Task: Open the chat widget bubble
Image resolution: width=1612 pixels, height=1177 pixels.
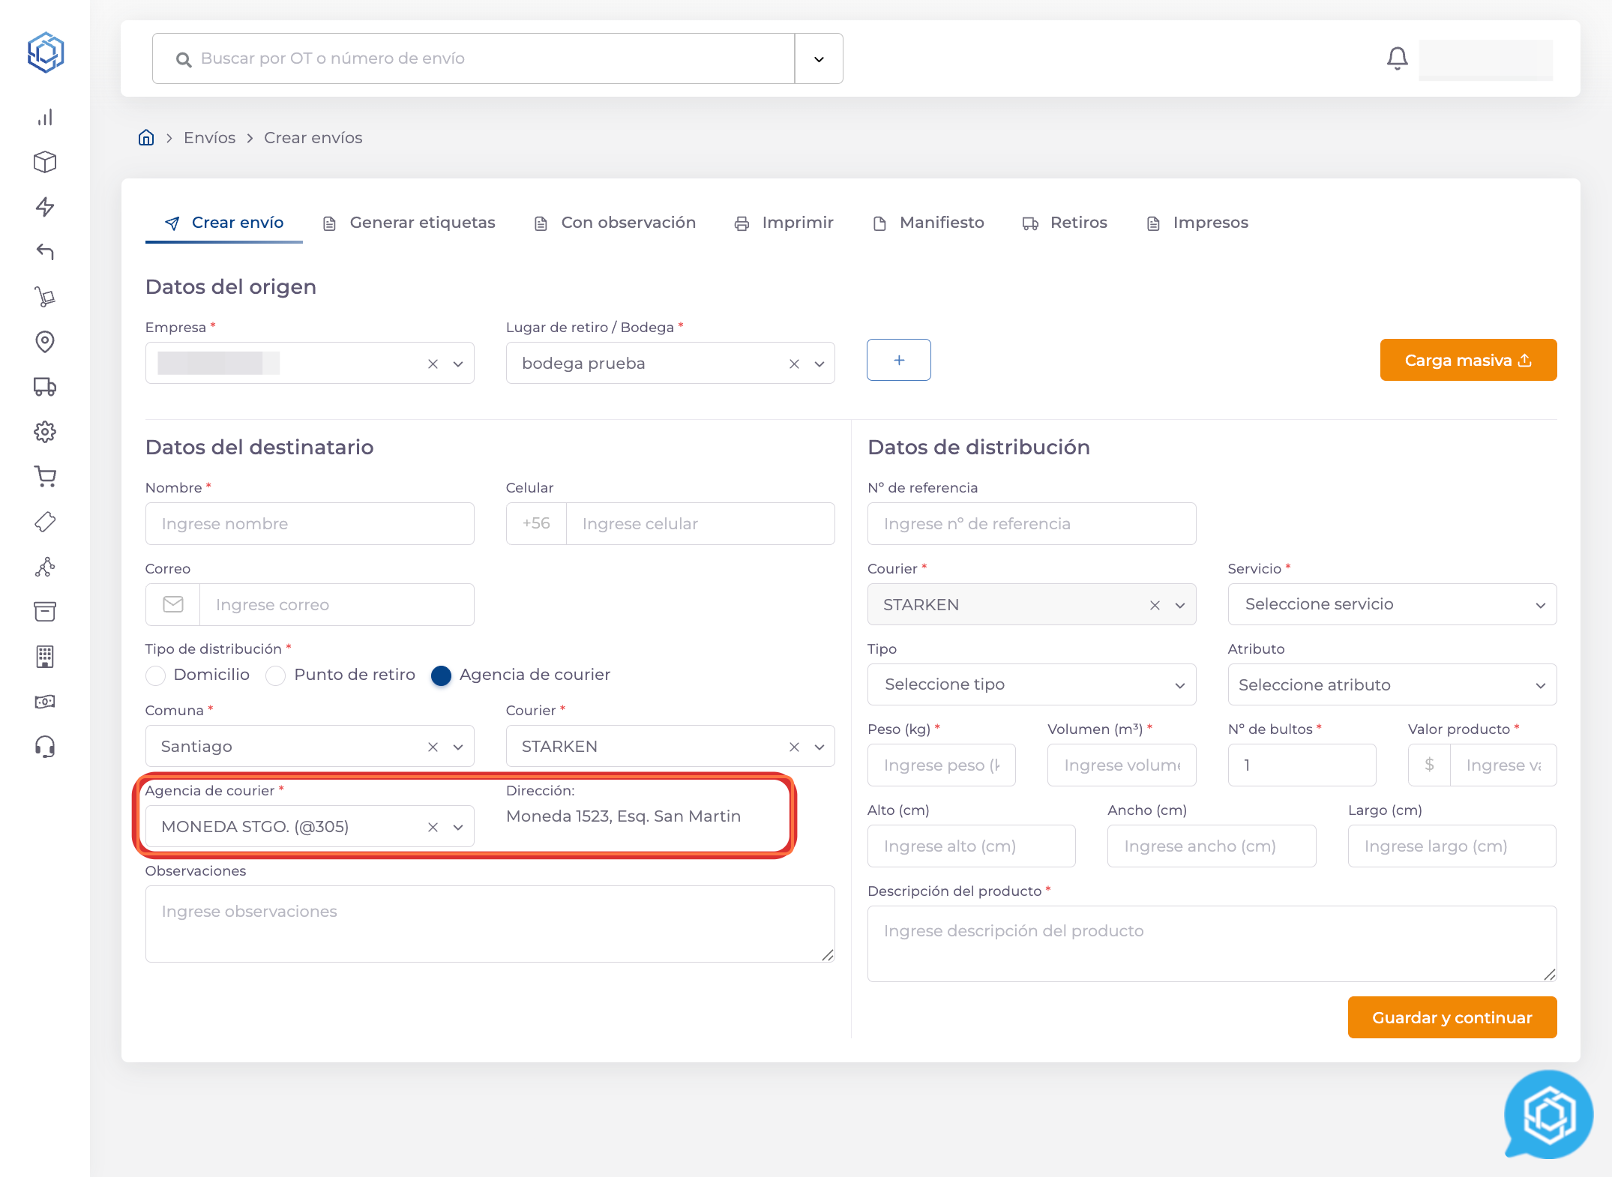Action: [1548, 1114]
